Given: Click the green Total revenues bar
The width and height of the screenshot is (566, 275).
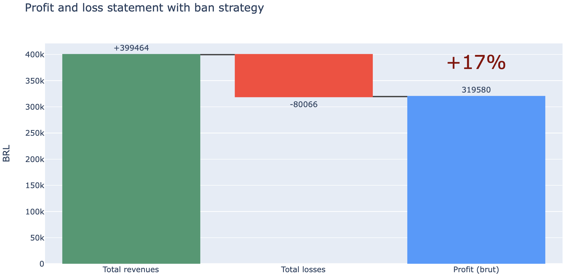Looking at the screenshot, I should click(x=131, y=159).
